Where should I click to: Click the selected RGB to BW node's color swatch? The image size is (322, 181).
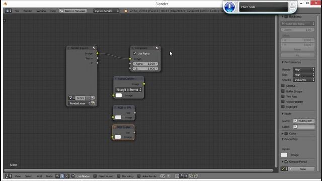pos(118,137)
